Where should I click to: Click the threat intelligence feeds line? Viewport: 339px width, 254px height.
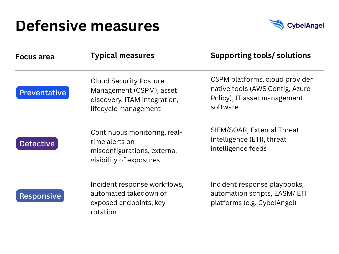[x=238, y=148]
